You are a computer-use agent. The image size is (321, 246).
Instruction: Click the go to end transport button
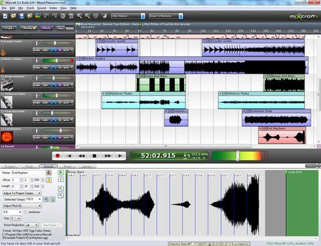pyautogui.click(x=120, y=156)
